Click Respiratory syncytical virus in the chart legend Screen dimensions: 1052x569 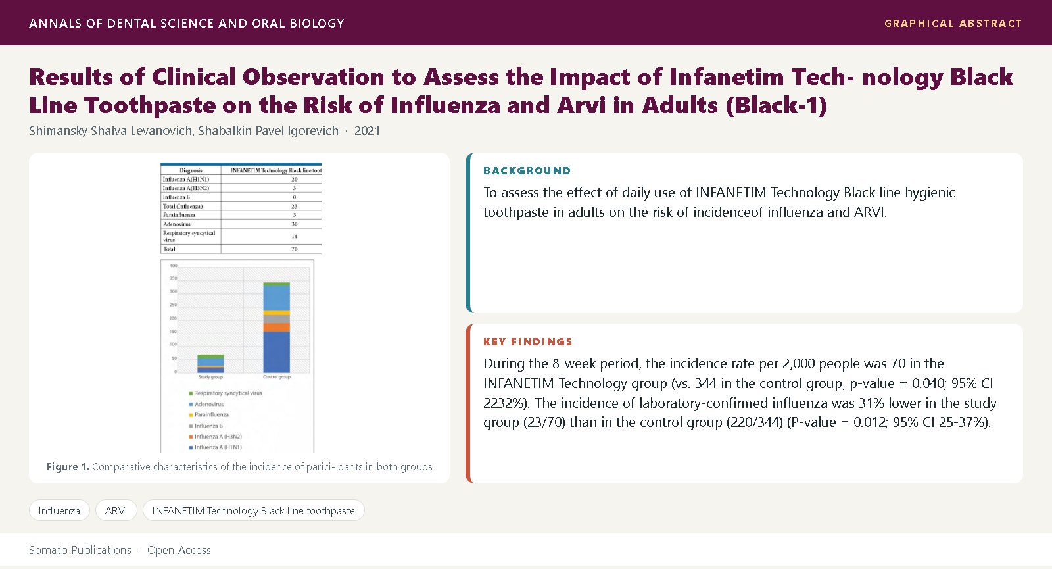(x=226, y=393)
